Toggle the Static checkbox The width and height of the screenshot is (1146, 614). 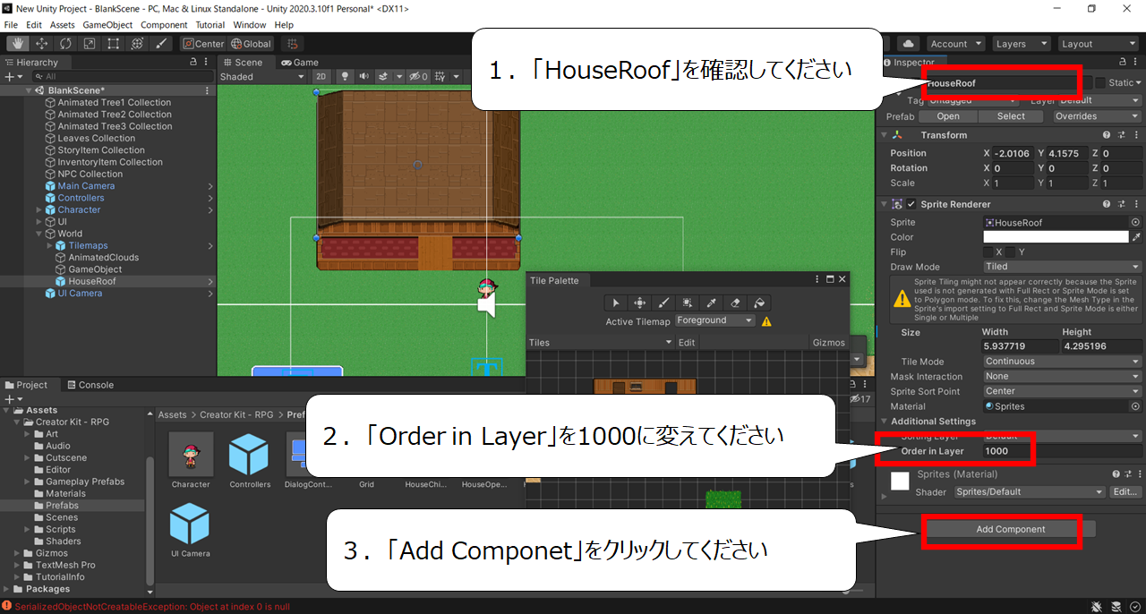point(1100,82)
